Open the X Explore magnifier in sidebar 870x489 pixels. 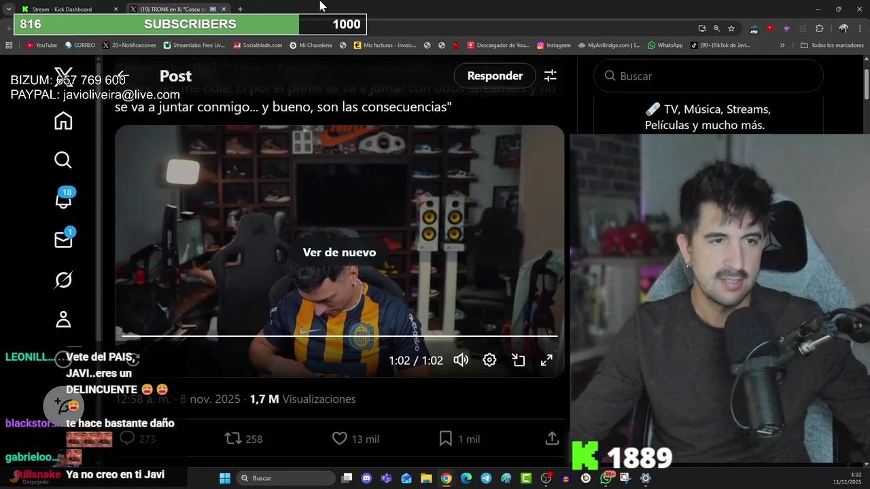point(63,160)
